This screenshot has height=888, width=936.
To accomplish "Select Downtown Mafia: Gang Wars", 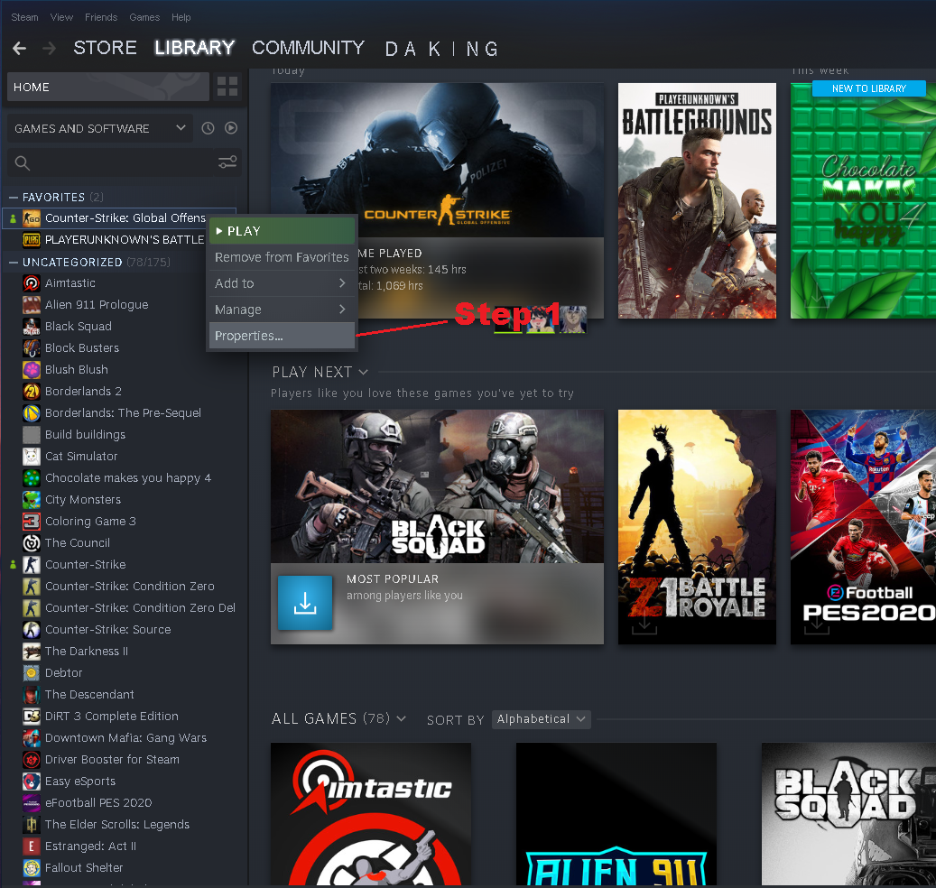I will (x=126, y=737).
